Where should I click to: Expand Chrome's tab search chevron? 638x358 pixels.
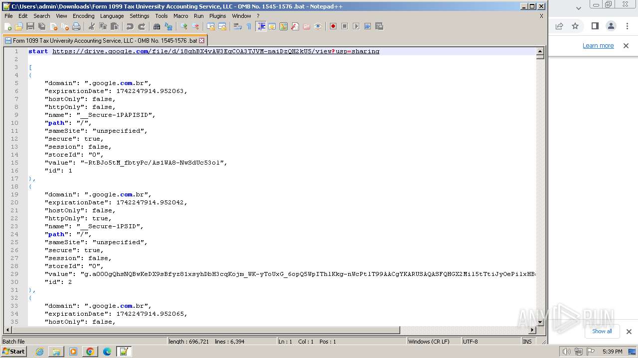pos(579,8)
